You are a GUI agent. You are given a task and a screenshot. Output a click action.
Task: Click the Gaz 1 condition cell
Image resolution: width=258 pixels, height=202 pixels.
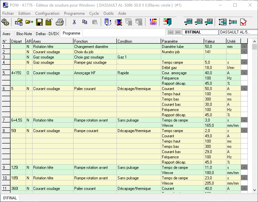point(139,57)
